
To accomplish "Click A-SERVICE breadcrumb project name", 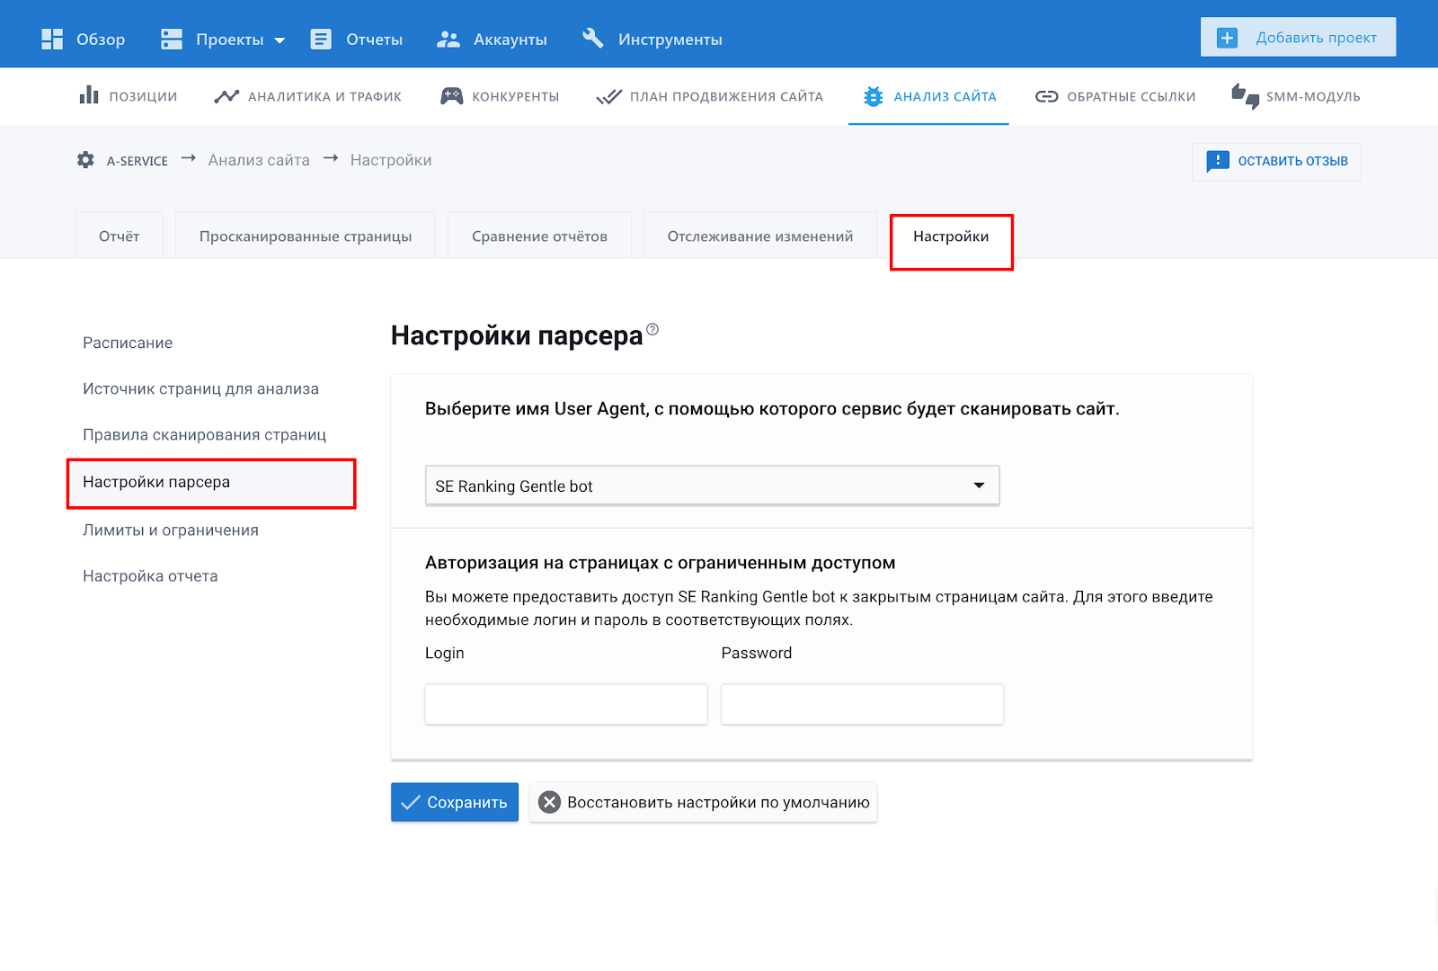I will [x=138, y=161].
